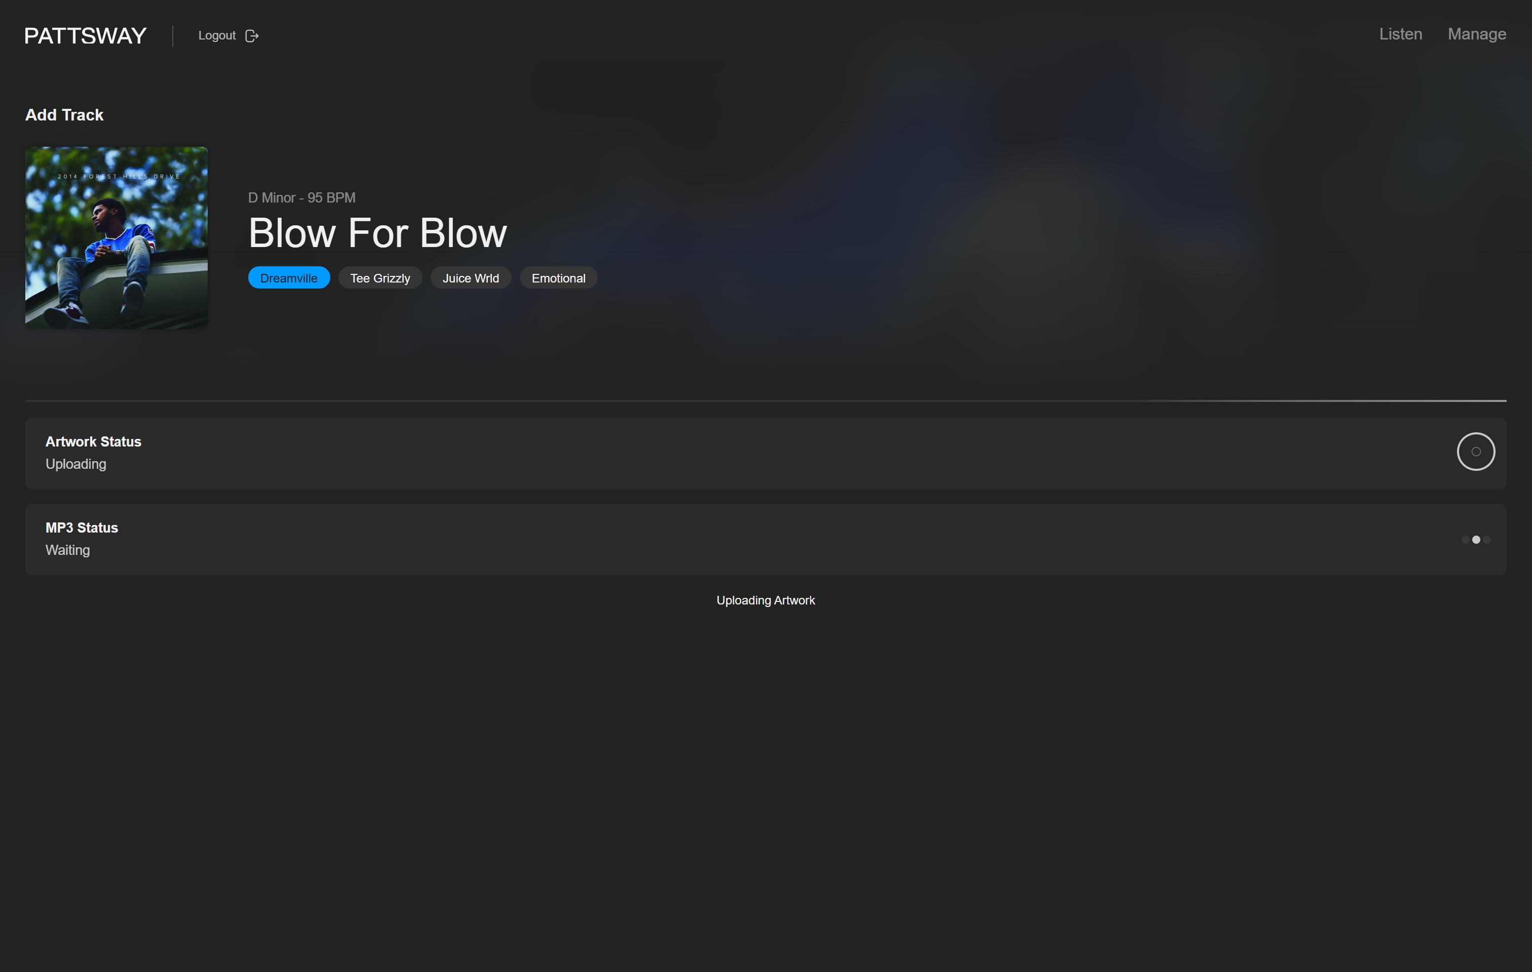
Task: Click the Logout text link
Action: (217, 35)
